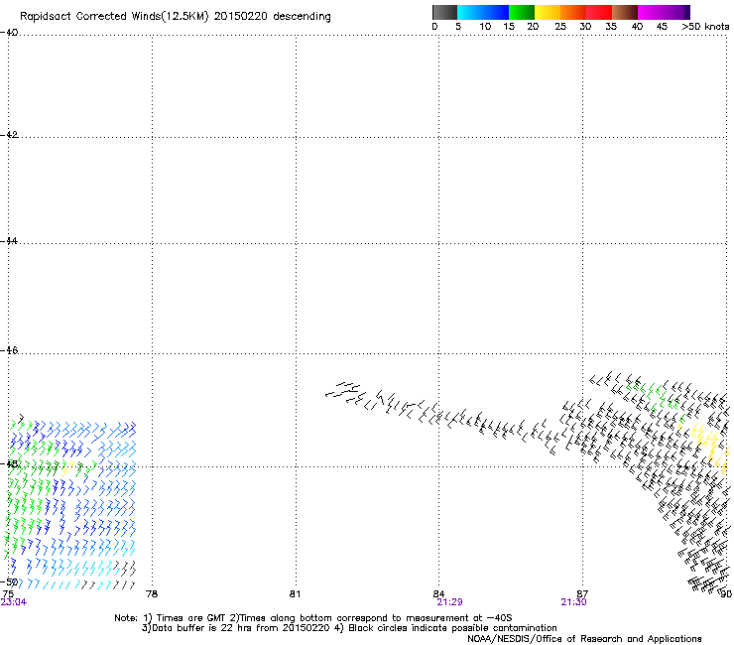Click the chart title 'Rapidscat Corrected Winds(12.5KM) 20150220 descending'
734x645 pixels.
pyautogui.click(x=176, y=17)
